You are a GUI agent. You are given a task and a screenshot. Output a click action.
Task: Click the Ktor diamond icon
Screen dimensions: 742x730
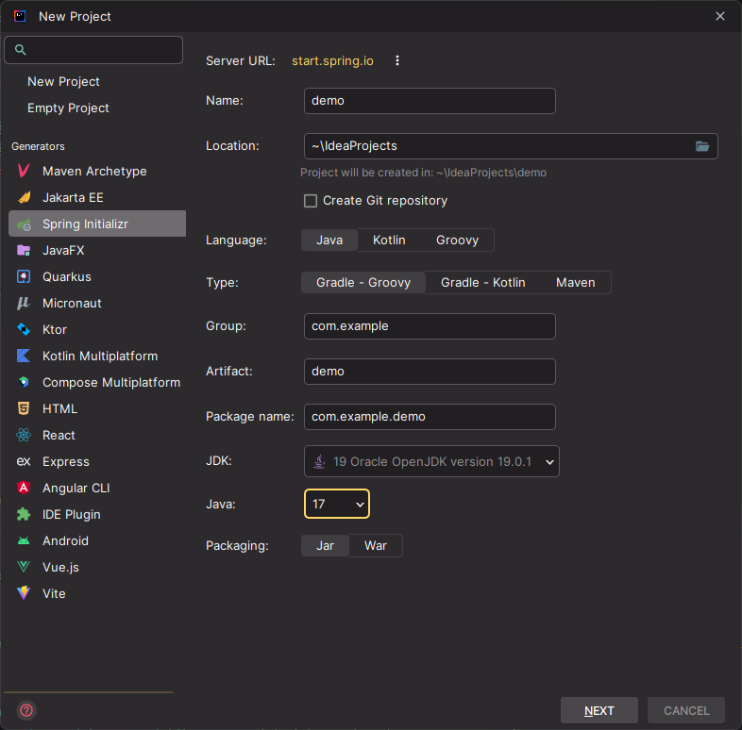[24, 329]
